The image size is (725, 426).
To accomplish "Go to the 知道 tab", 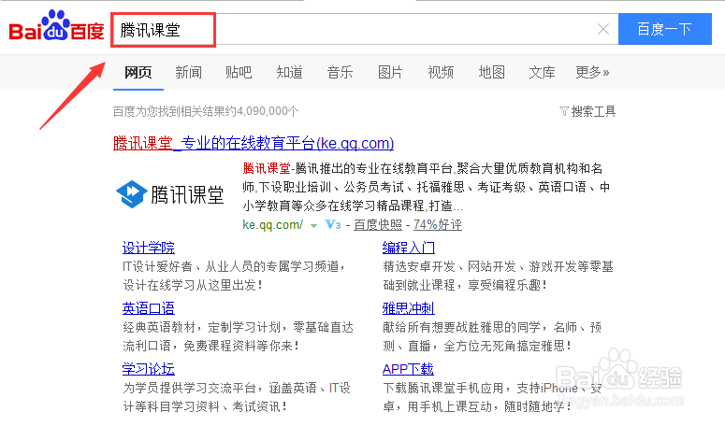I will point(289,73).
